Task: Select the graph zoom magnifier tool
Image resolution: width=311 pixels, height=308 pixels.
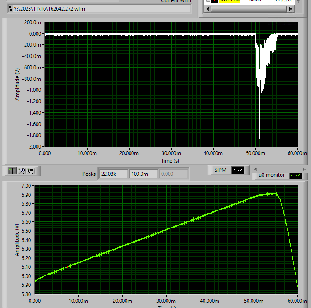Action: [22, 171]
